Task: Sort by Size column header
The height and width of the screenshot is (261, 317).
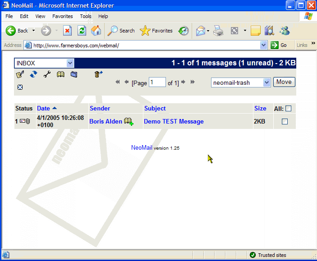Action: 260,109
